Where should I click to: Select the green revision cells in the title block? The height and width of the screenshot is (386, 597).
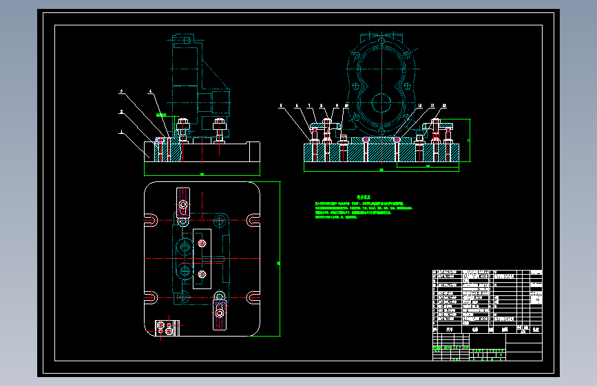[x=451, y=348]
